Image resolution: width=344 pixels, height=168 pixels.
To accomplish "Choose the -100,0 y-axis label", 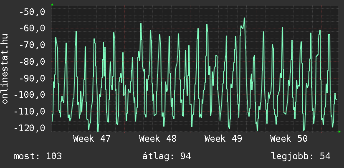I will (x=29, y=95).
